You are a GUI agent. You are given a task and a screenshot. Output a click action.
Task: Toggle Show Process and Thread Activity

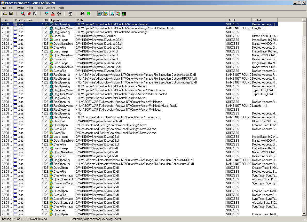[x=118, y=13]
